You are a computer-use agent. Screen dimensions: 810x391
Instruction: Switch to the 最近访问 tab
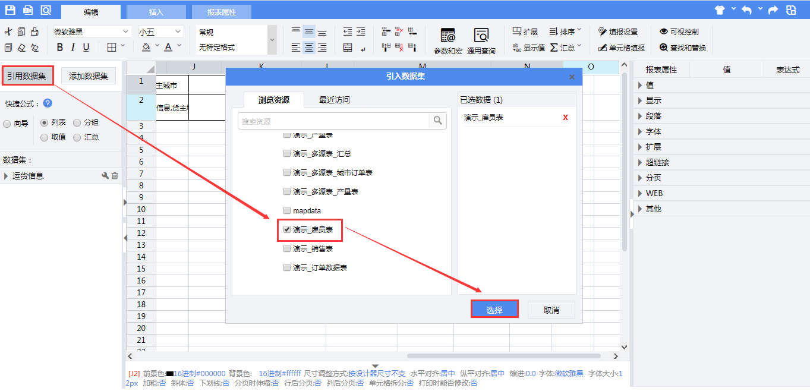(x=334, y=100)
